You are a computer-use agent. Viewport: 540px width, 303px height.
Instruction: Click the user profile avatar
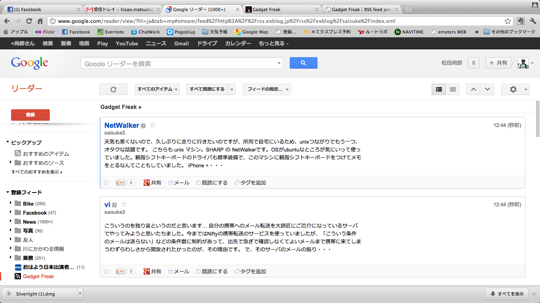[523, 63]
